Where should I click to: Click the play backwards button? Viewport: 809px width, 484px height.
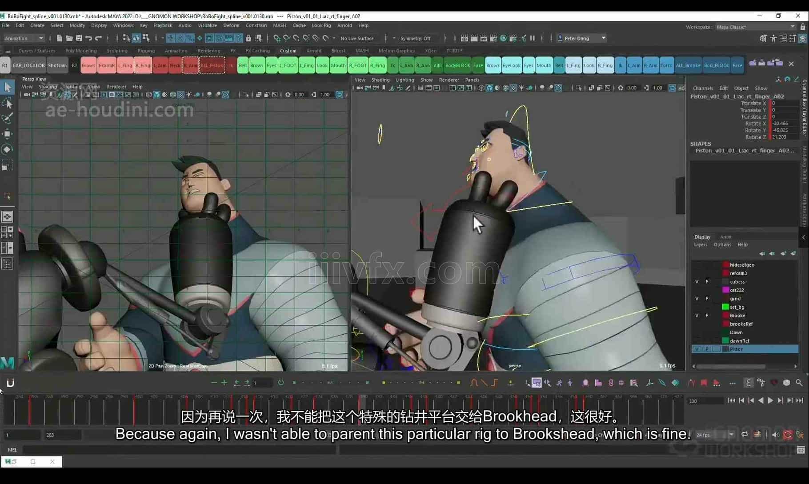[x=761, y=400]
